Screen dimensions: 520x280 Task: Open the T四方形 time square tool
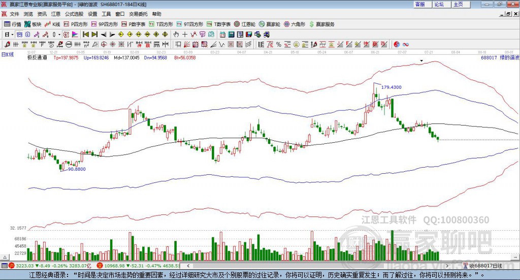(161, 24)
